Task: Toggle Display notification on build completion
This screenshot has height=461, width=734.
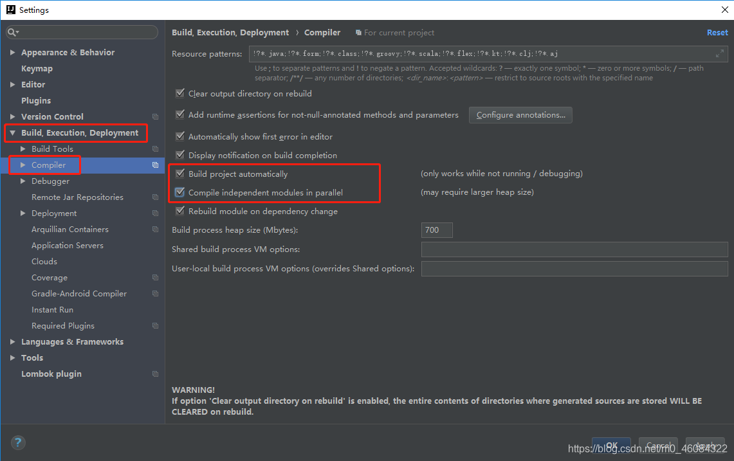Action: tap(179, 154)
